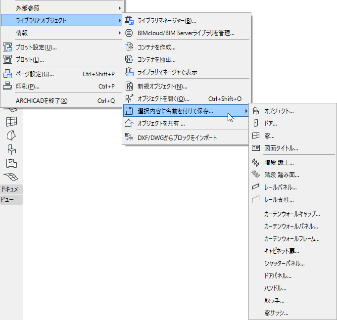Select ARCHICADを終了(X) to quit
The width and height of the screenshot is (337, 320).
pyautogui.click(x=62, y=101)
